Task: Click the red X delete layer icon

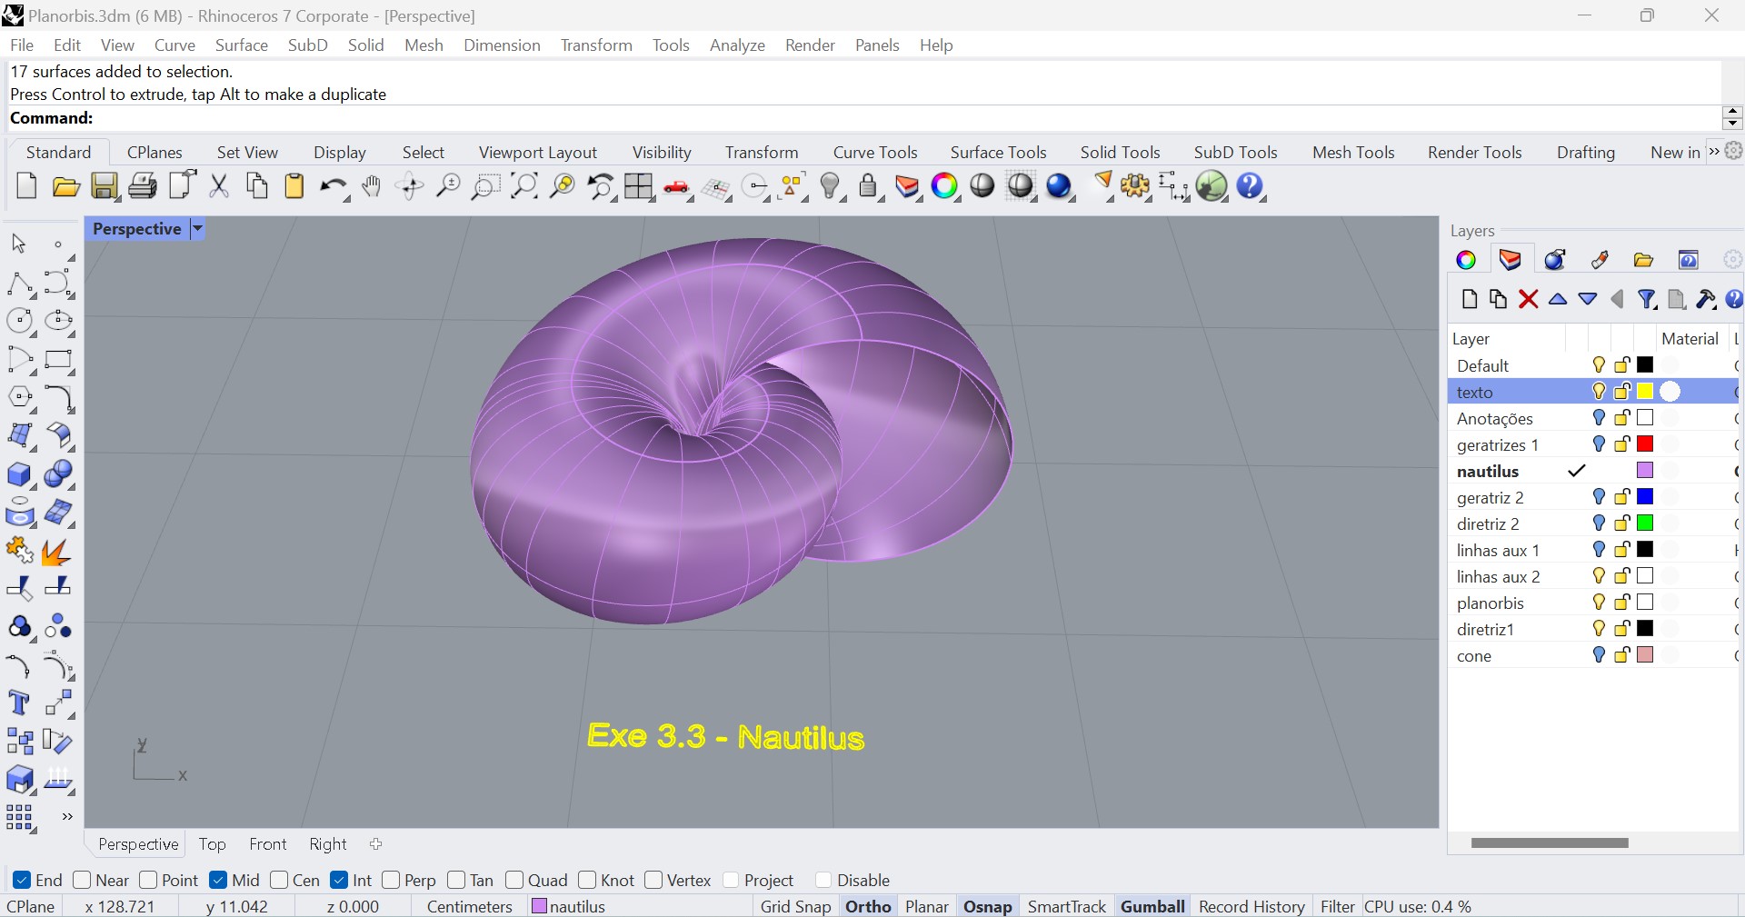Action: click(1529, 299)
